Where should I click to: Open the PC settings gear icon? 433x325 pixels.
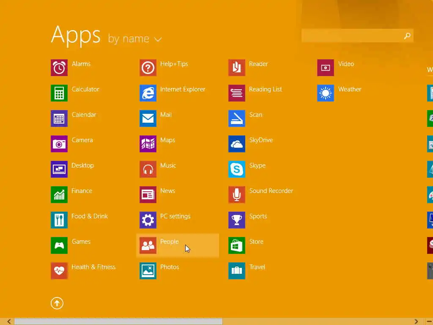148,220
